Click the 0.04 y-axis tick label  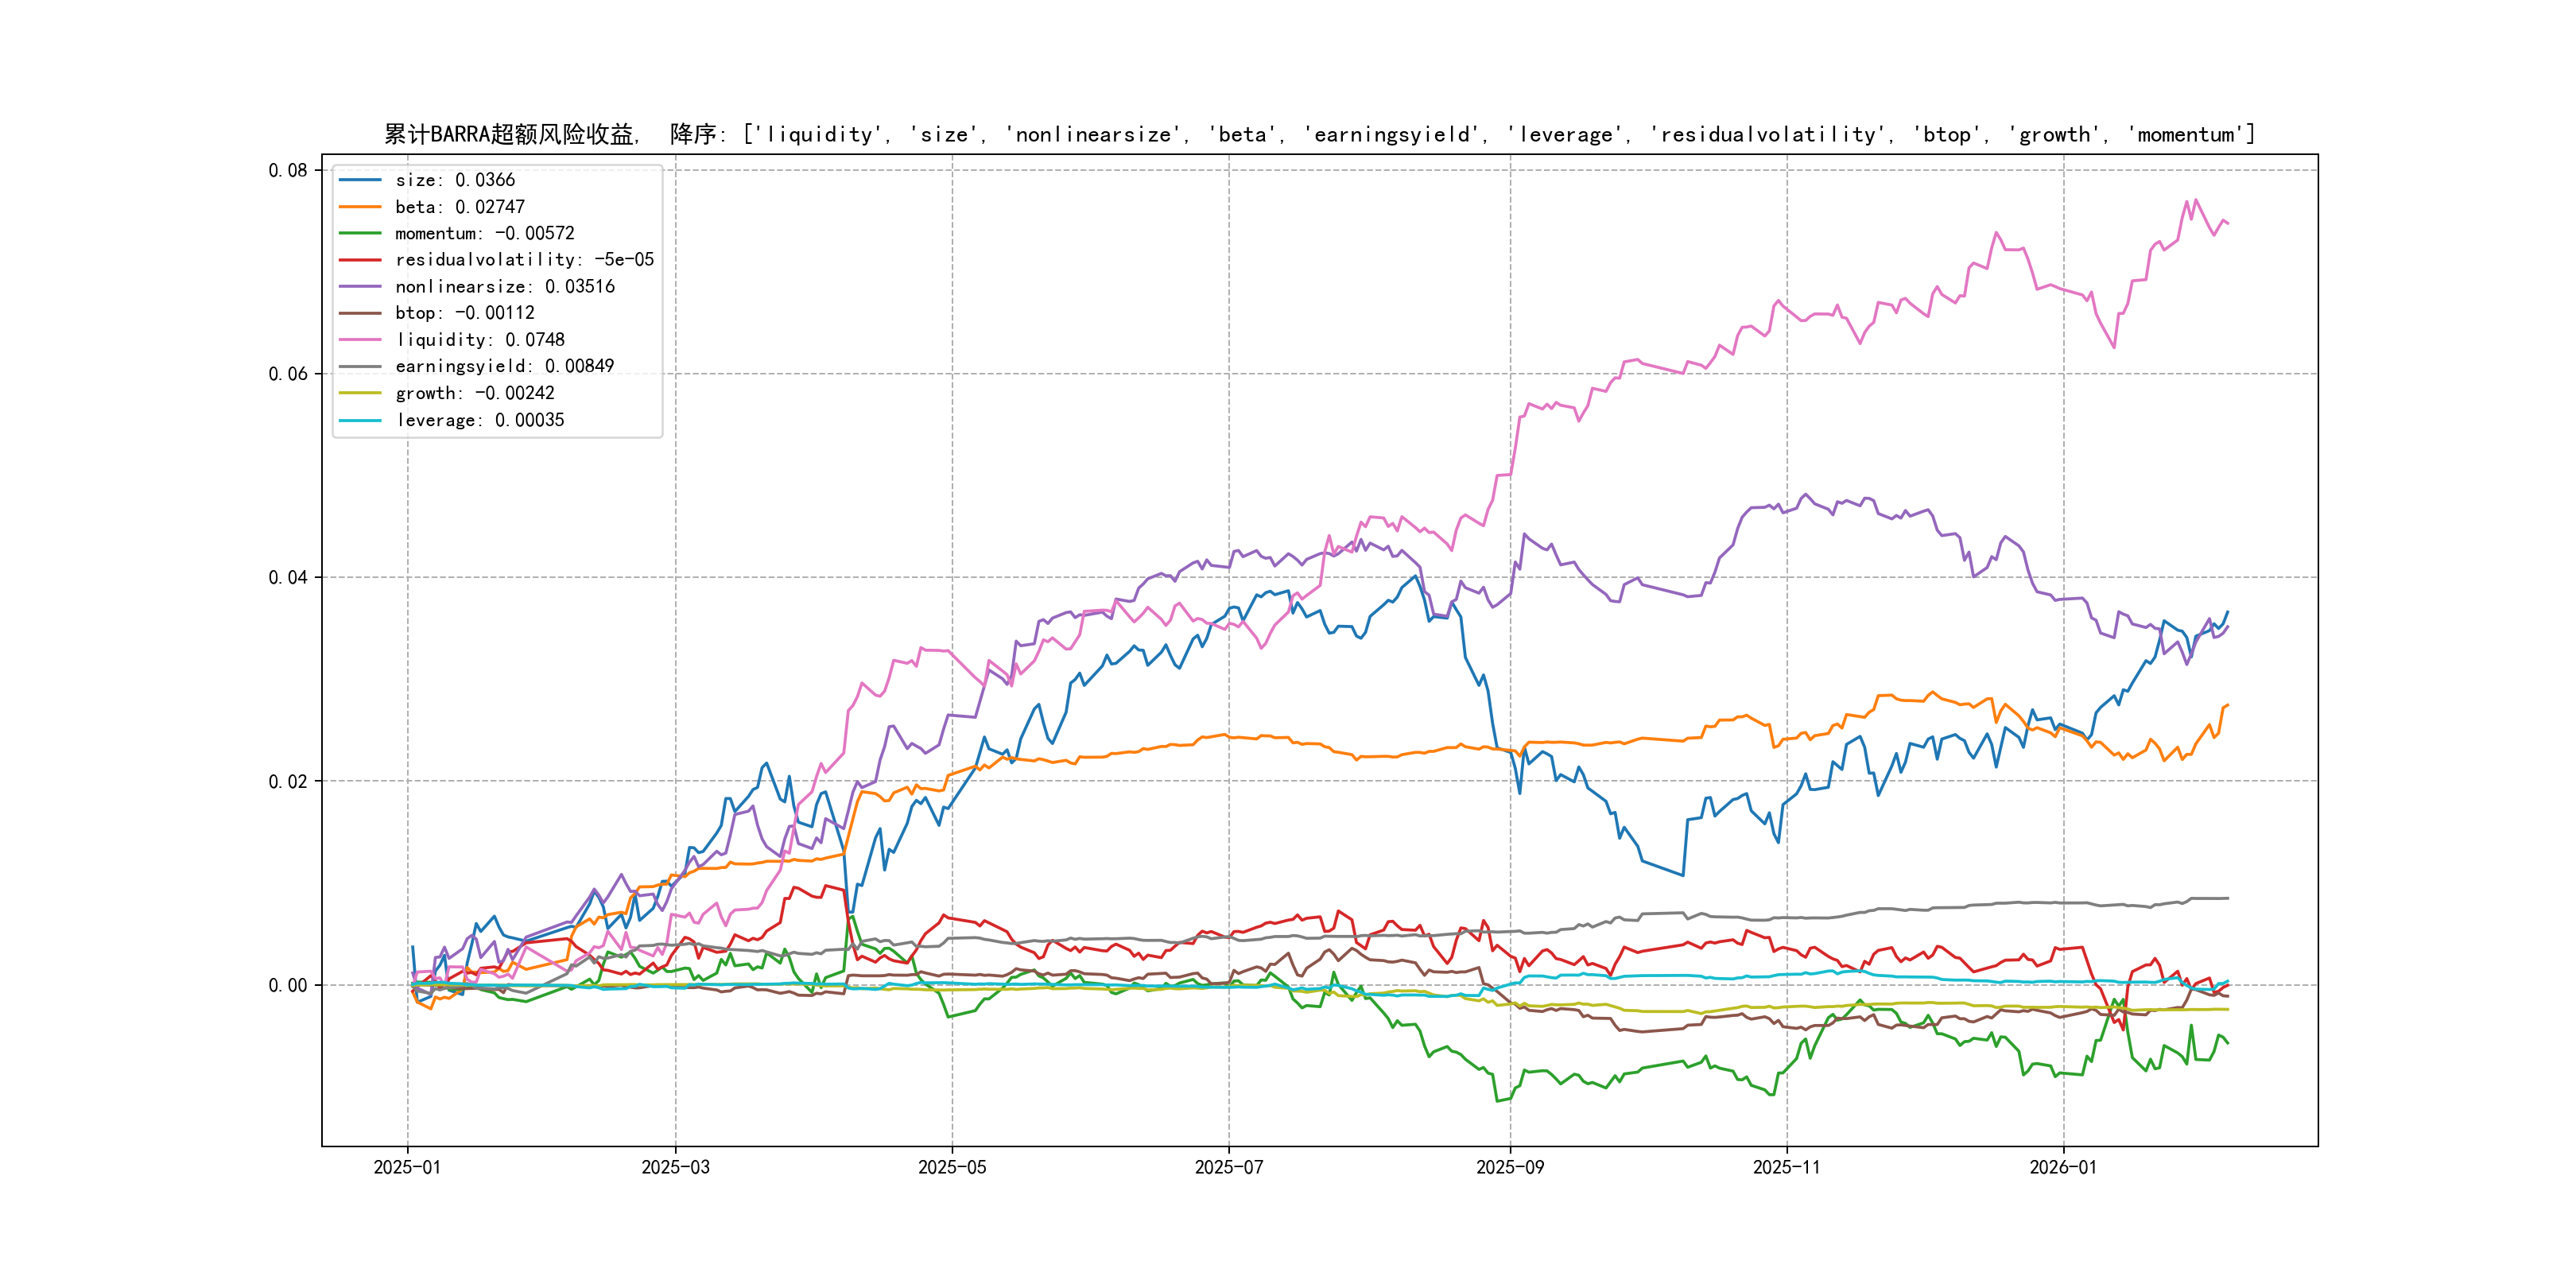288,577
